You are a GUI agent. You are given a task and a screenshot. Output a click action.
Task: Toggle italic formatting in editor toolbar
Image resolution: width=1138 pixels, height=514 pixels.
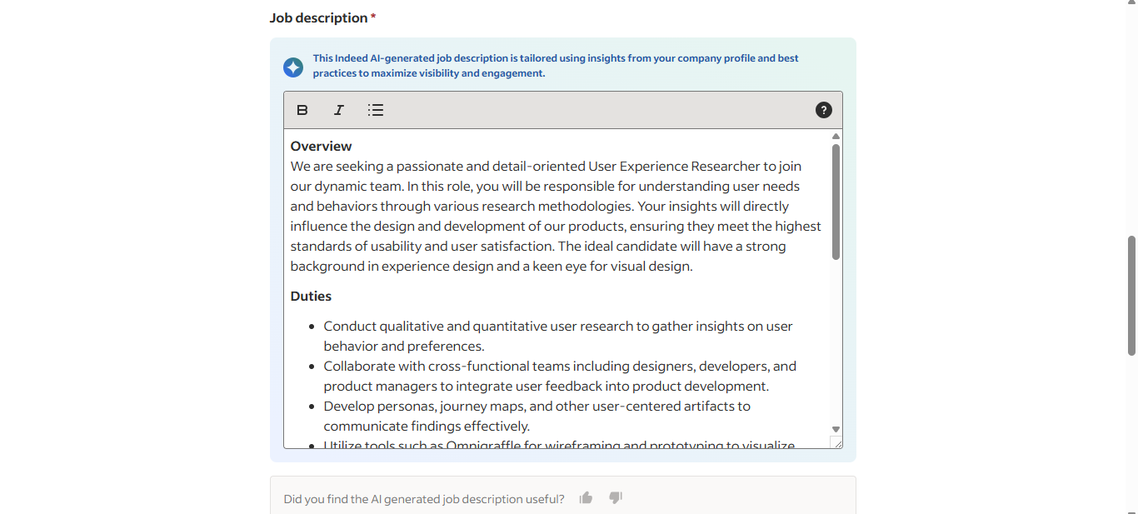[339, 110]
